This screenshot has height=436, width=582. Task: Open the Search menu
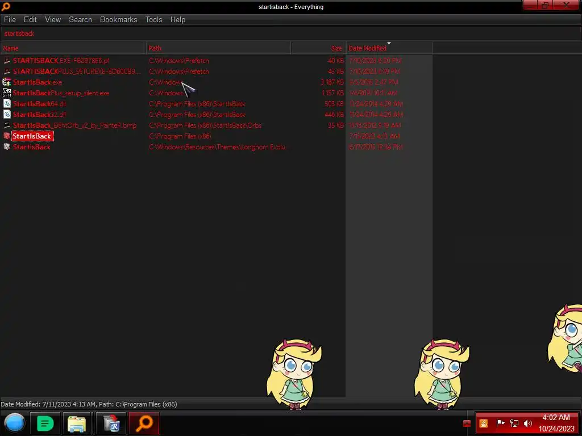[x=80, y=20]
